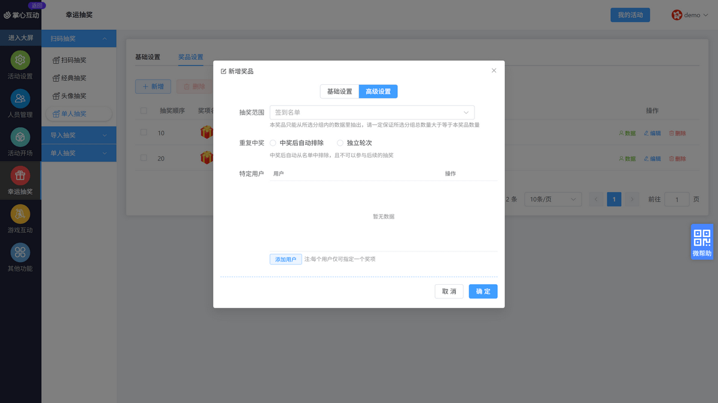Toggle the select-all checkbox in table header
This screenshot has height=403, width=718.
(144, 110)
